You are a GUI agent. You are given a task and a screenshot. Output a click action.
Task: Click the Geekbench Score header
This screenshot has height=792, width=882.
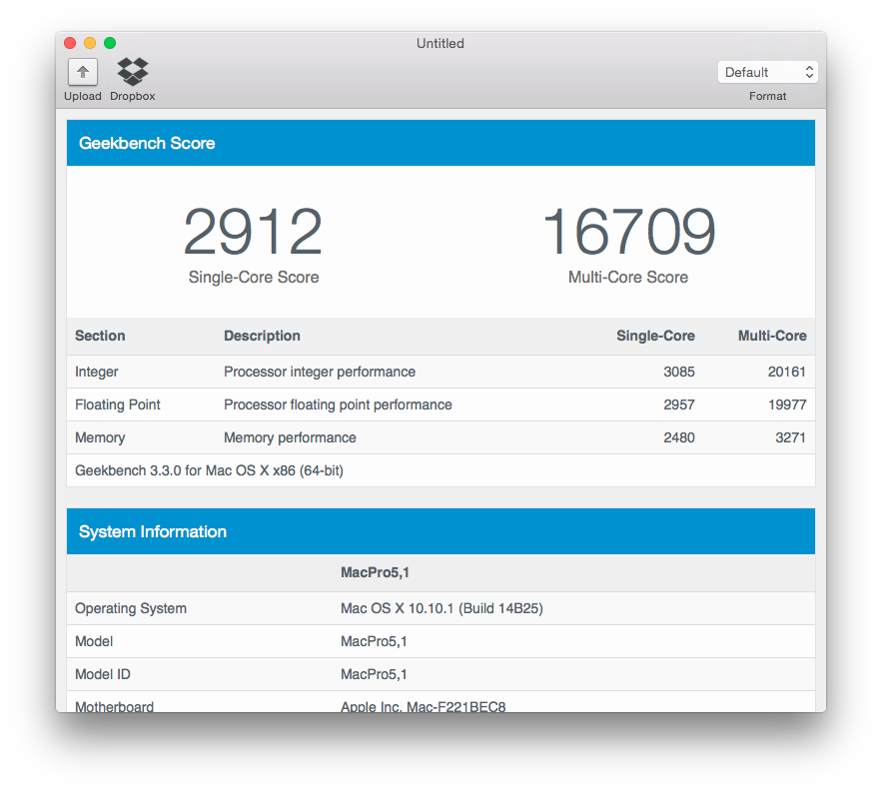tap(441, 143)
